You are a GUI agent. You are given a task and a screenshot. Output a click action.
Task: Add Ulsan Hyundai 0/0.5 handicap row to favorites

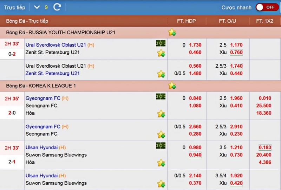coord(161,184)
